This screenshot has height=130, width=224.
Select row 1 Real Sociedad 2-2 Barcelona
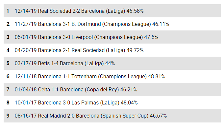tap(112, 11)
